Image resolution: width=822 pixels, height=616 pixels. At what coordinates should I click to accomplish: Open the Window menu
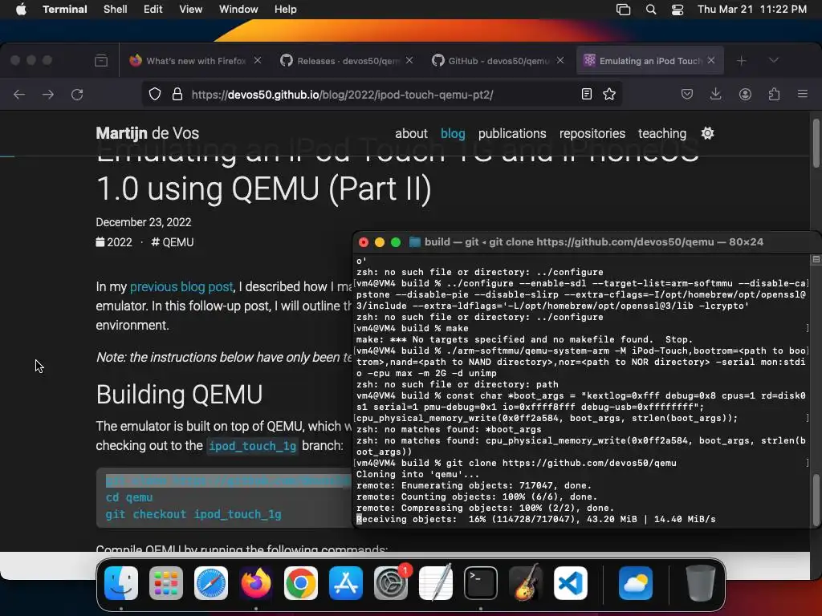[238, 9]
